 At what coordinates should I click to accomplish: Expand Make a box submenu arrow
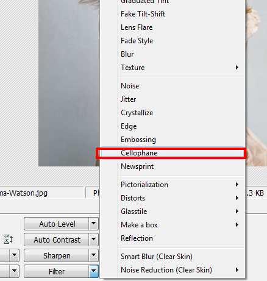click(237, 225)
